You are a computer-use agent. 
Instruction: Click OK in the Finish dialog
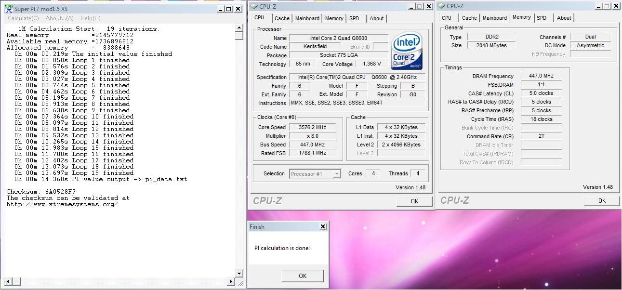(x=303, y=276)
